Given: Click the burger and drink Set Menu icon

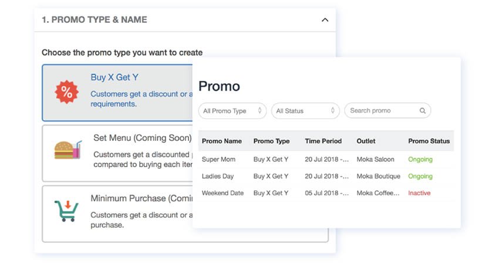Looking at the screenshot, I should [x=67, y=150].
